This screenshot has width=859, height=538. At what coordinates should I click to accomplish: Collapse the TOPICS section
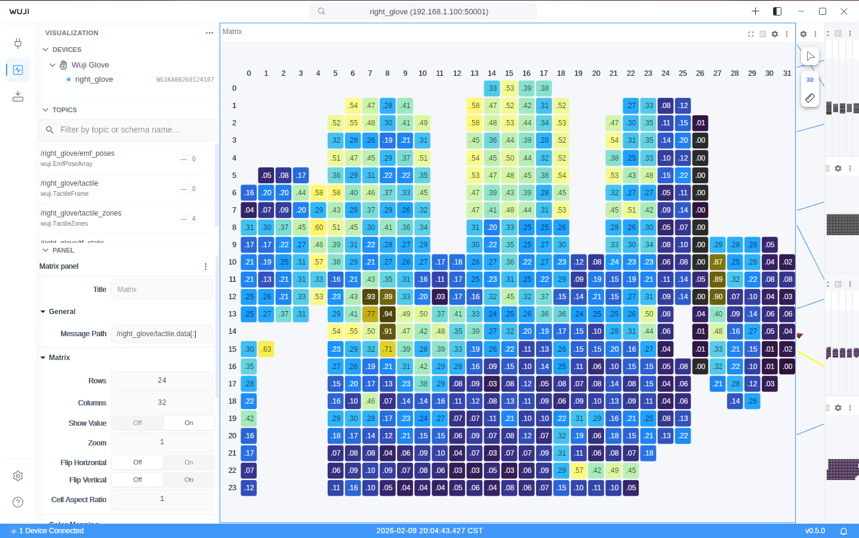pyautogui.click(x=45, y=110)
